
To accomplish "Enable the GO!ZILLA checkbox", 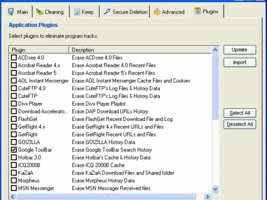I will click(x=14, y=142).
